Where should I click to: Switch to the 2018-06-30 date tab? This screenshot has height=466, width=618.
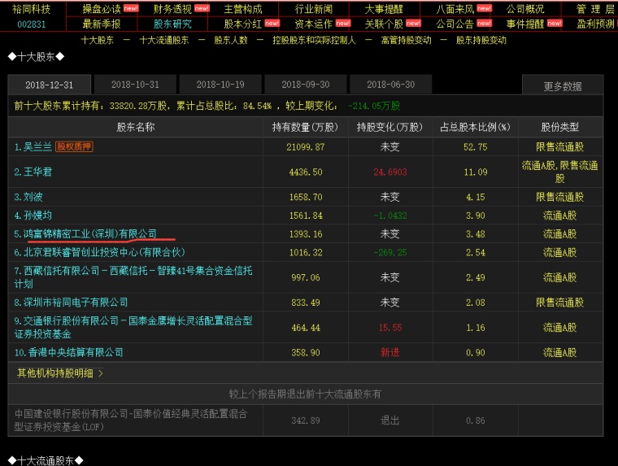(x=390, y=85)
